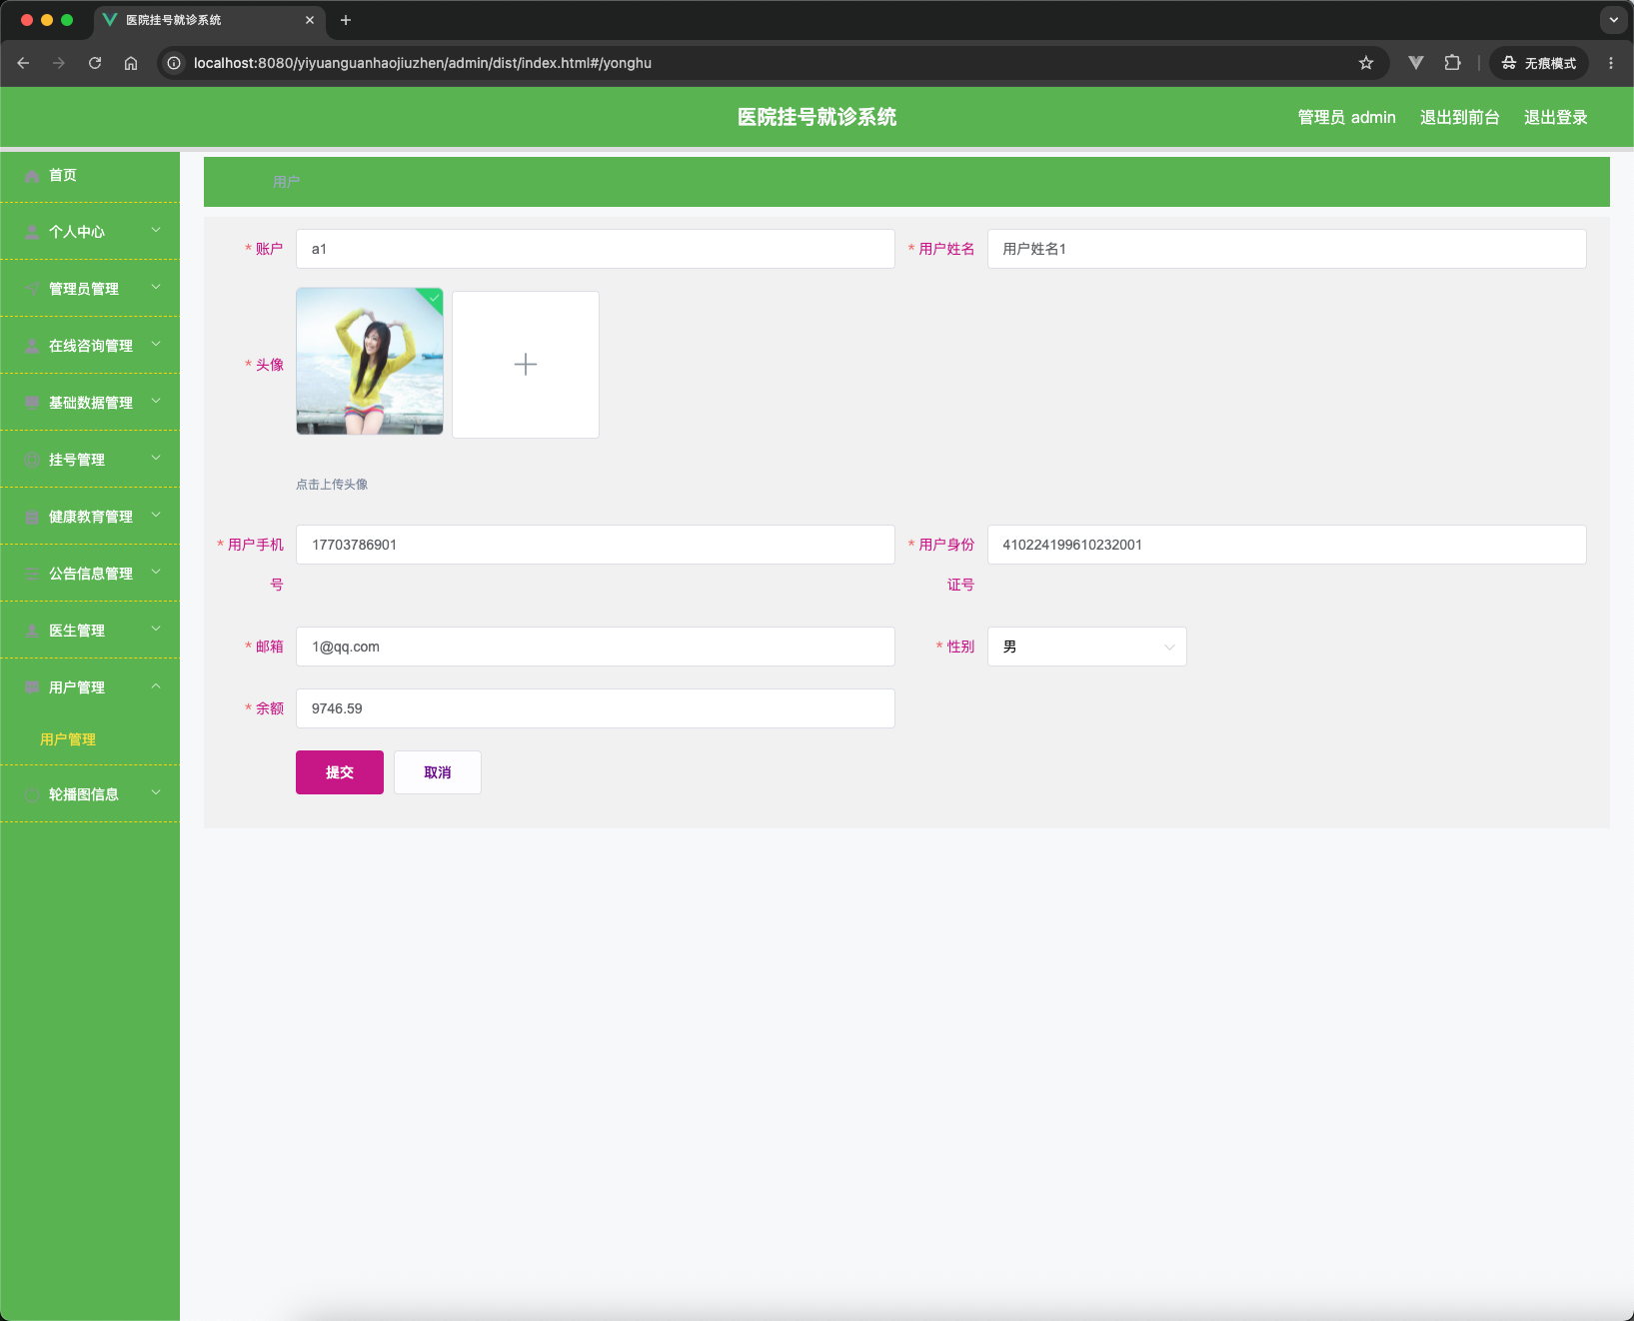Screen dimensions: 1634x1321
Task: Open 首页 in the sidebar
Action: [90, 175]
